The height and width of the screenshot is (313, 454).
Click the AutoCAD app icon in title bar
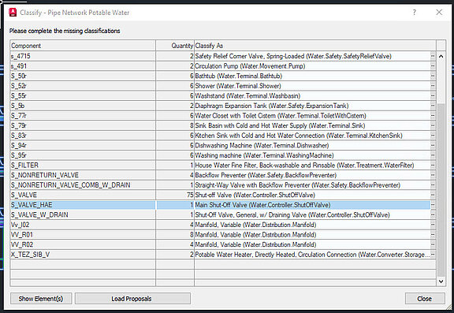point(13,13)
